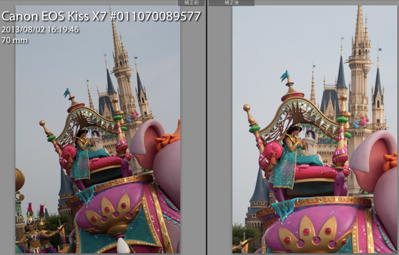Click the 2013/08/02 16:19:46 capture date text
Screen dimensions: 399x255
tap(40, 30)
